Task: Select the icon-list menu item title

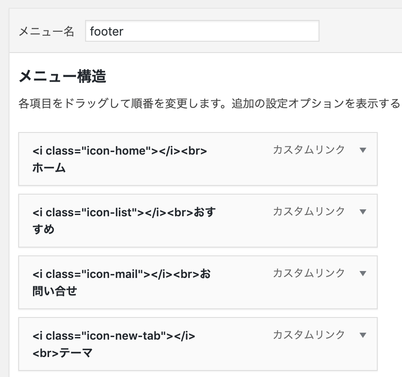Action: [124, 221]
